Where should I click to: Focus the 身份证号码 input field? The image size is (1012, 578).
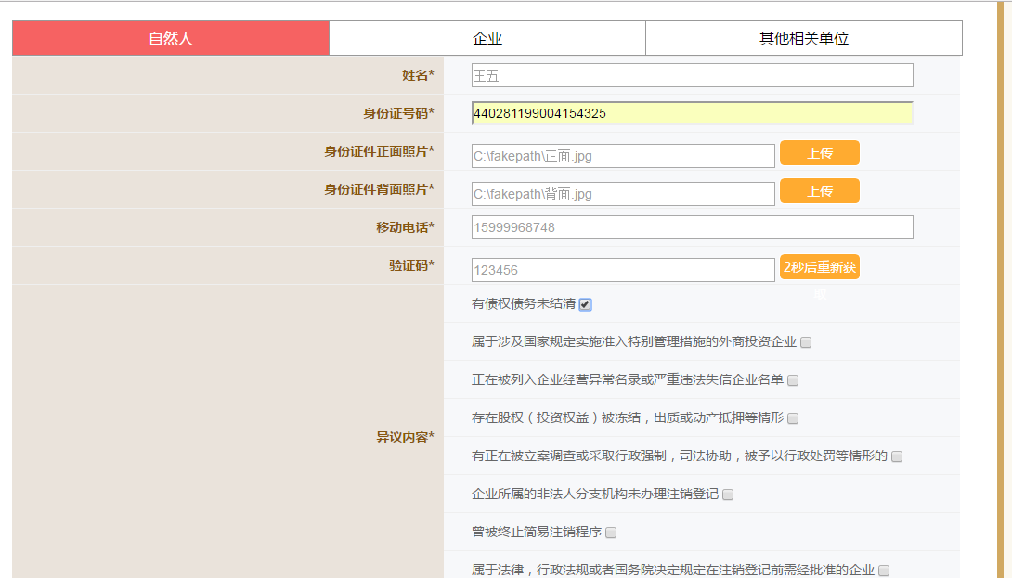[692, 113]
